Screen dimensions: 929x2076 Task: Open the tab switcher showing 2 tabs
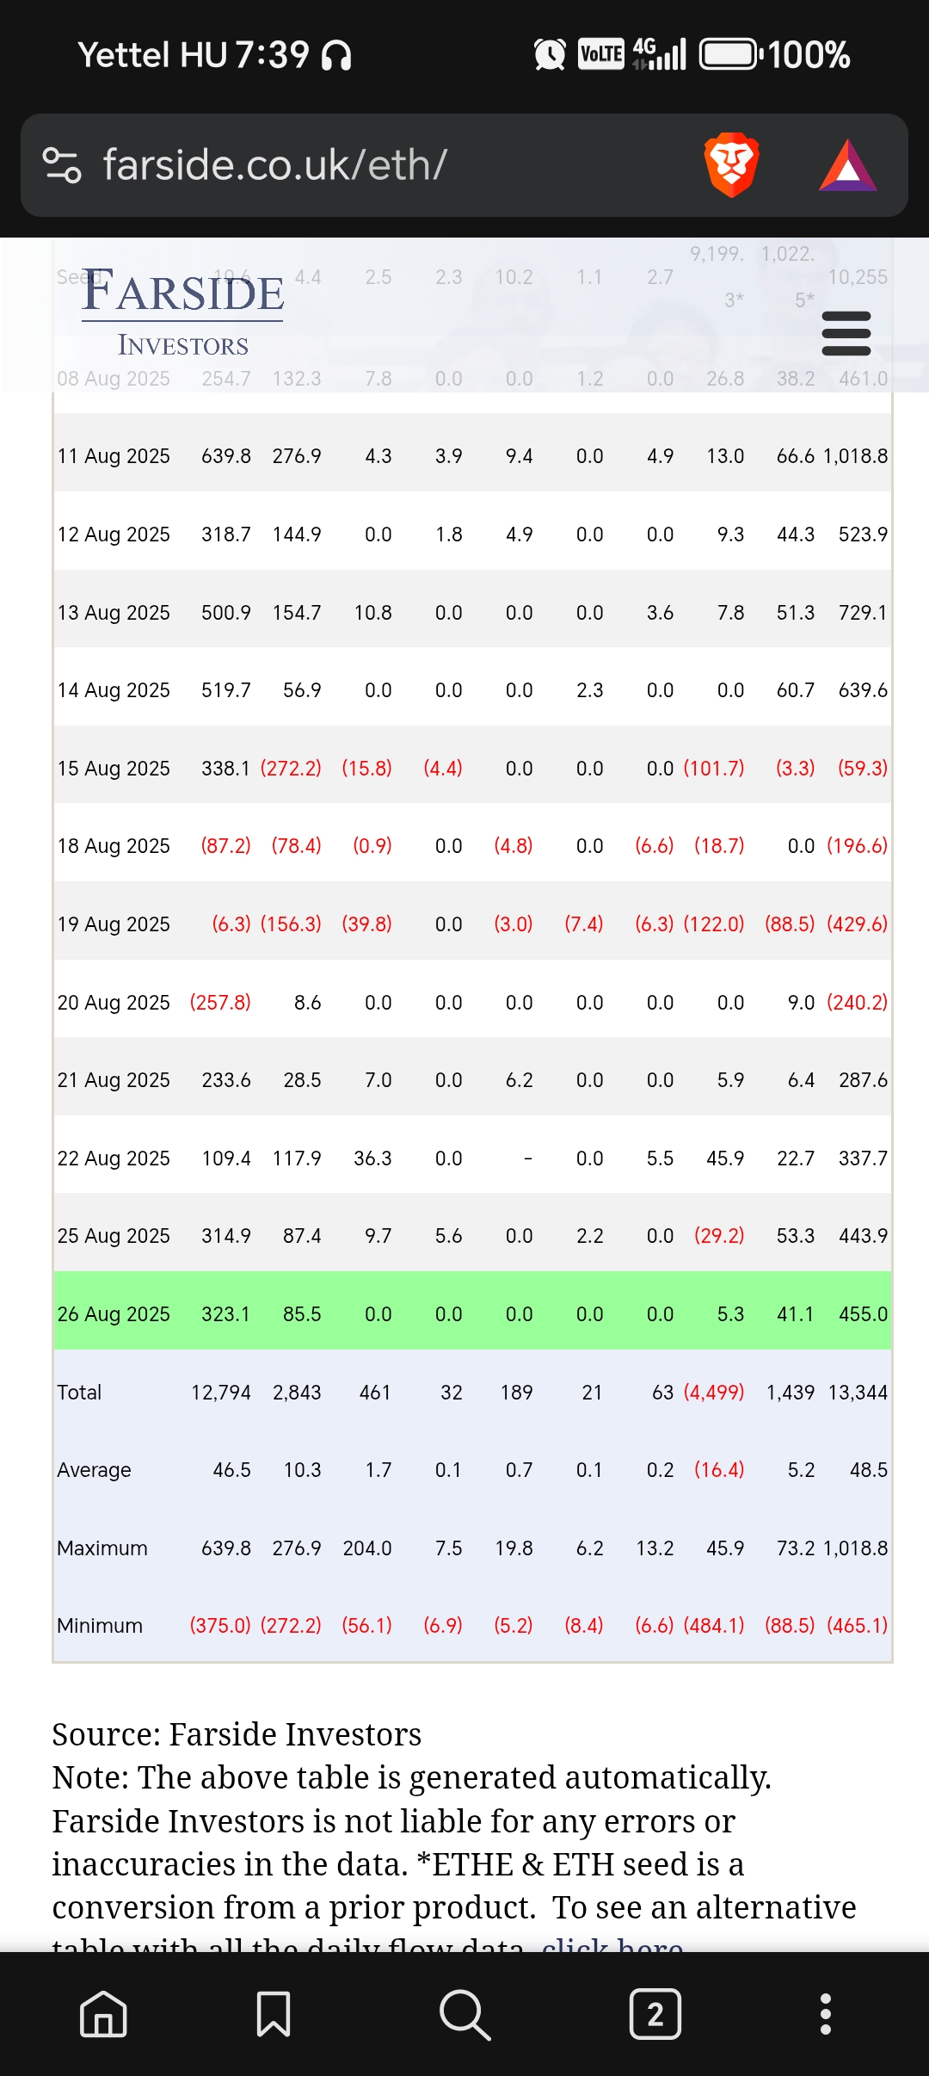point(655,2014)
